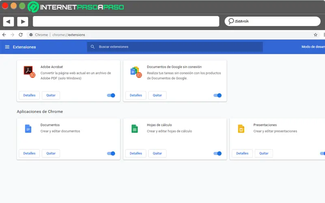Click Quitar on the Documentos app card
The height and width of the screenshot is (203, 325).
pos(51,153)
